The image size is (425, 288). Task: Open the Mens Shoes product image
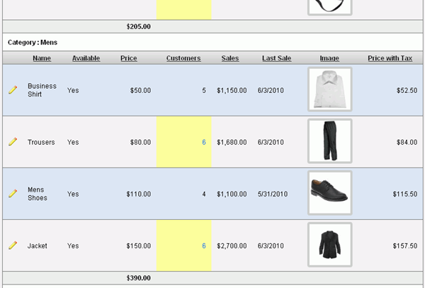(x=329, y=193)
